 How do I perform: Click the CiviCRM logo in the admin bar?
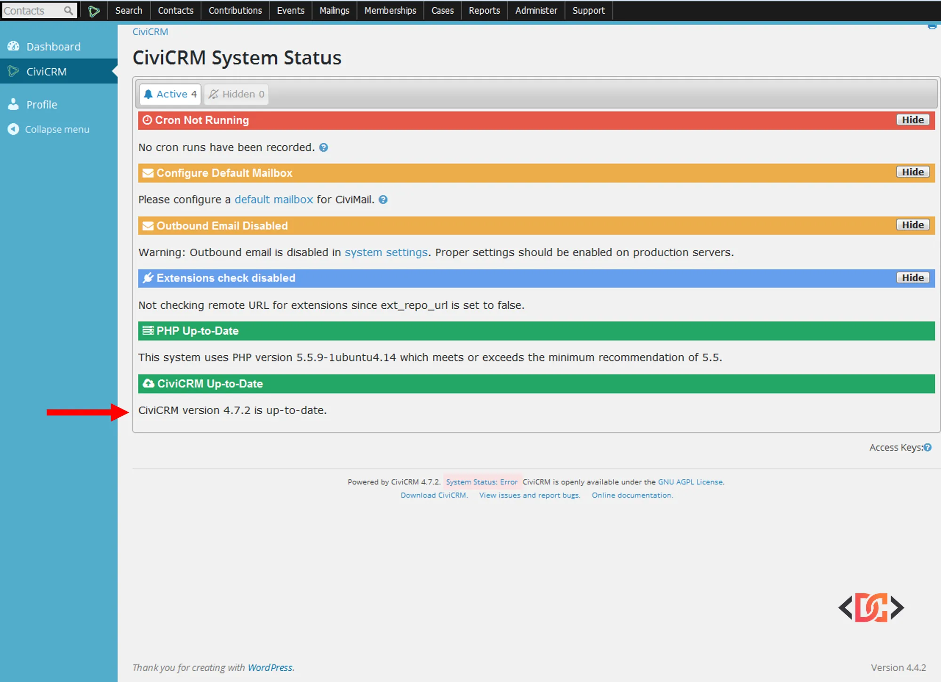click(94, 10)
